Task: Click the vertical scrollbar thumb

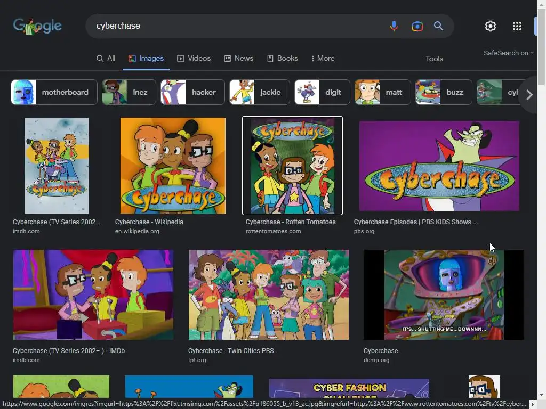Action: point(542,47)
